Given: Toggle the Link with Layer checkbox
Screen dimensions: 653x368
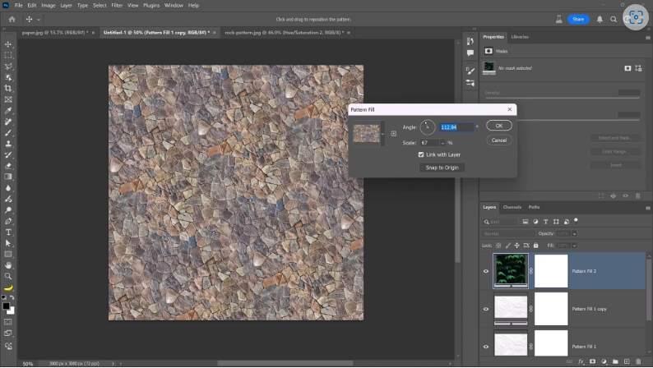Looking at the screenshot, I should point(421,154).
